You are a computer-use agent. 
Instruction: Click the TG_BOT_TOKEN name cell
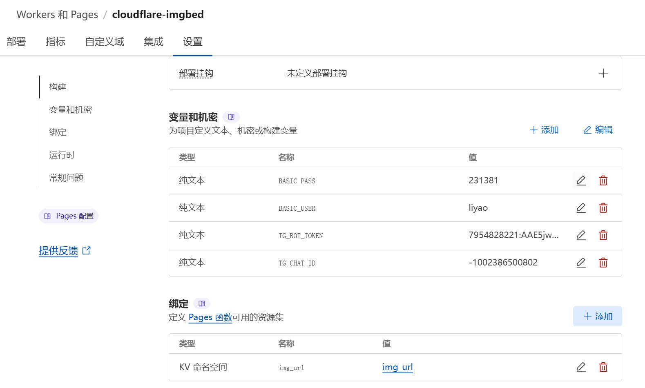point(301,236)
